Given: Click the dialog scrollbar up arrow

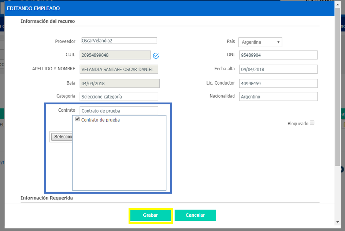Looking at the screenshot, I should coord(338,4).
